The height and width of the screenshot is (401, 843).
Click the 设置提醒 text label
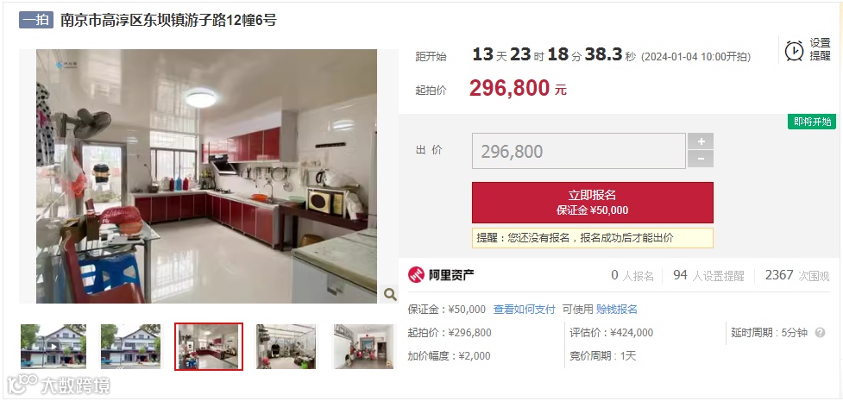821,49
